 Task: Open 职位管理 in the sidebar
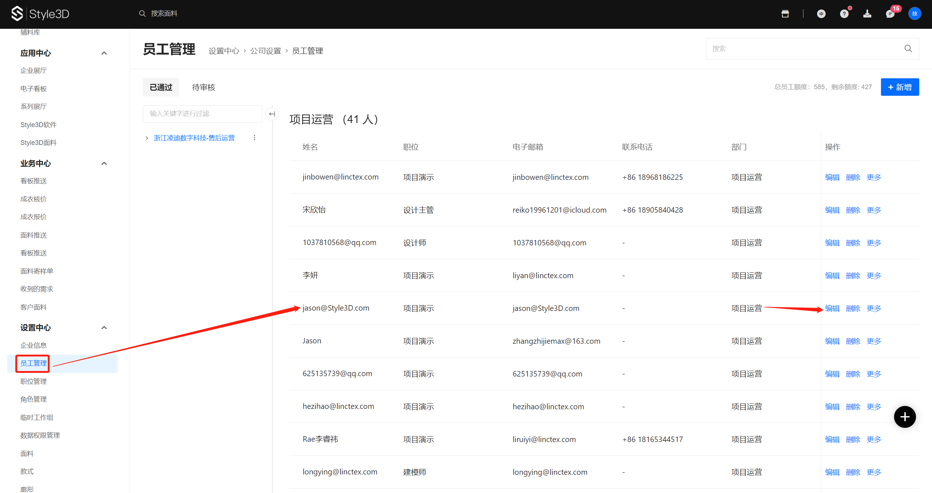[34, 381]
